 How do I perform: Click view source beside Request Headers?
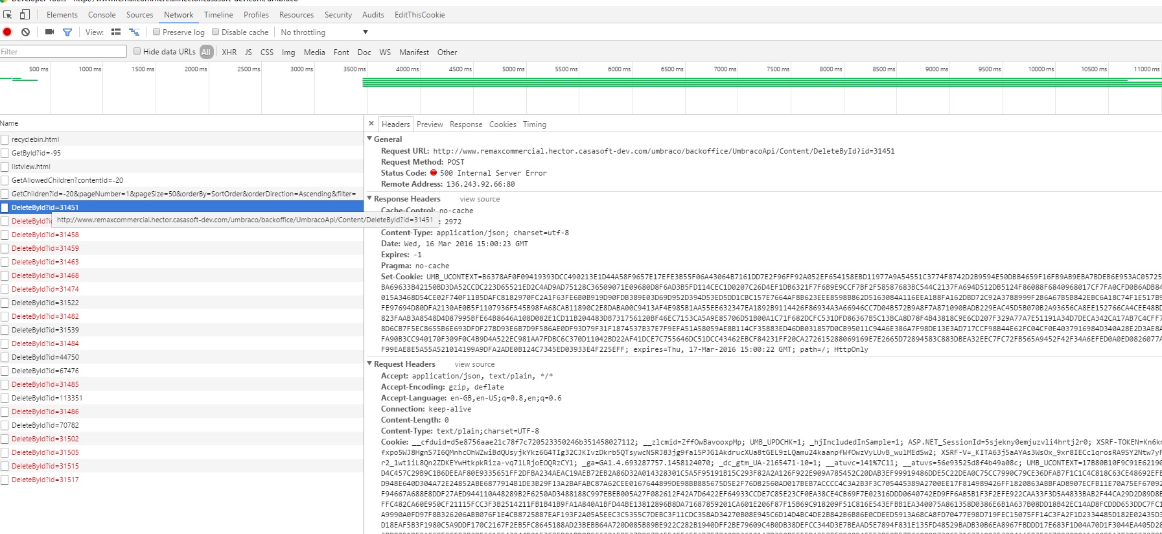(474, 364)
